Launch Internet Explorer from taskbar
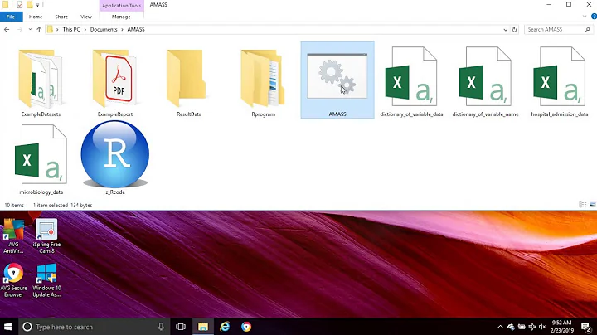The height and width of the screenshot is (335, 597). (225, 327)
